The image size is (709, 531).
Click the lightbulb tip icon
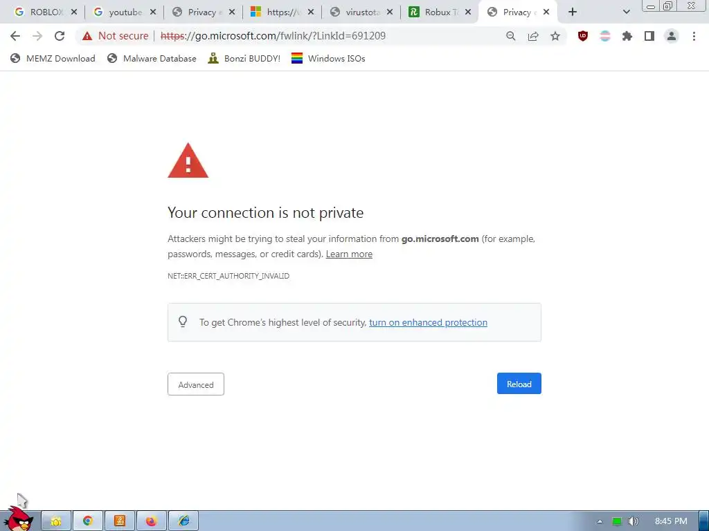(183, 322)
